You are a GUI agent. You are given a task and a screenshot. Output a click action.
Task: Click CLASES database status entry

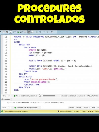[83, 111]
